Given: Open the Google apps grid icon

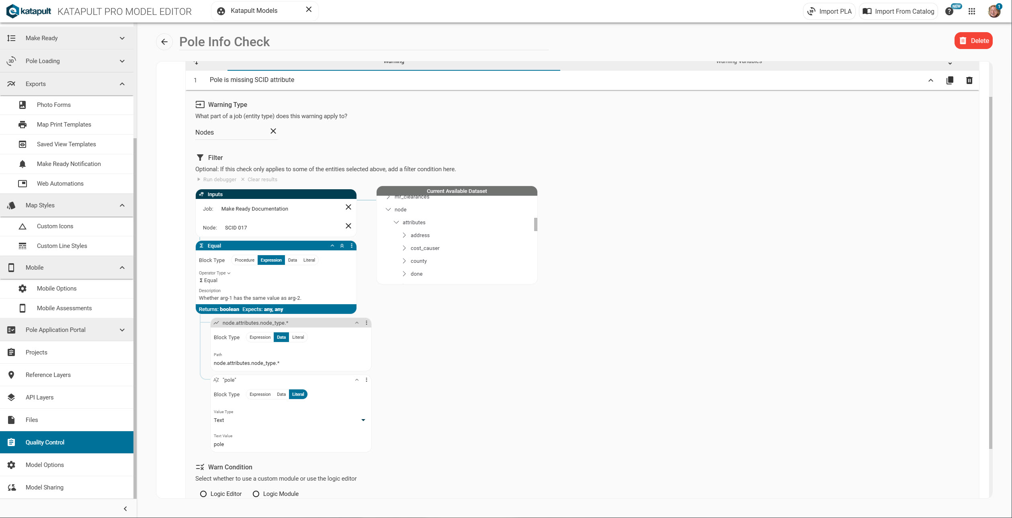Looking at the screenshot, I should (972, 11).
